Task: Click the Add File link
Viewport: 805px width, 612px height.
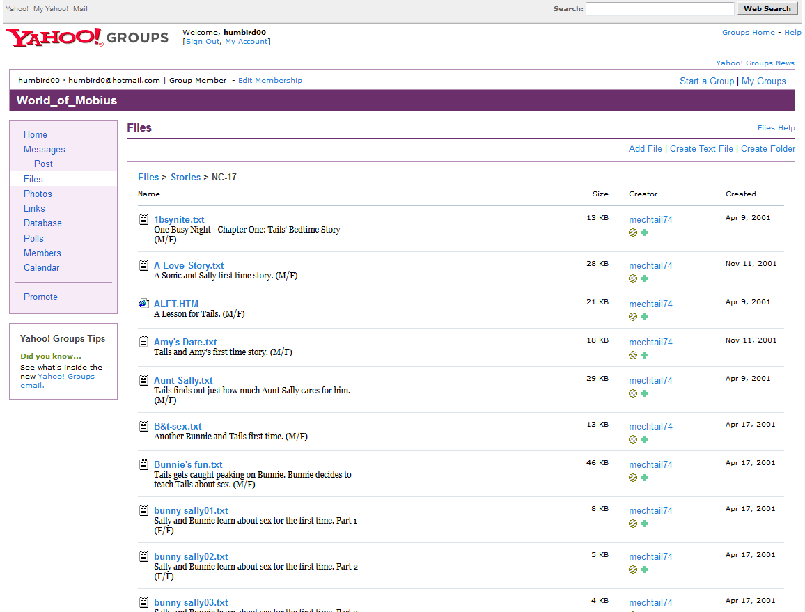Action: pyautogui.click(x=645, y=148)
